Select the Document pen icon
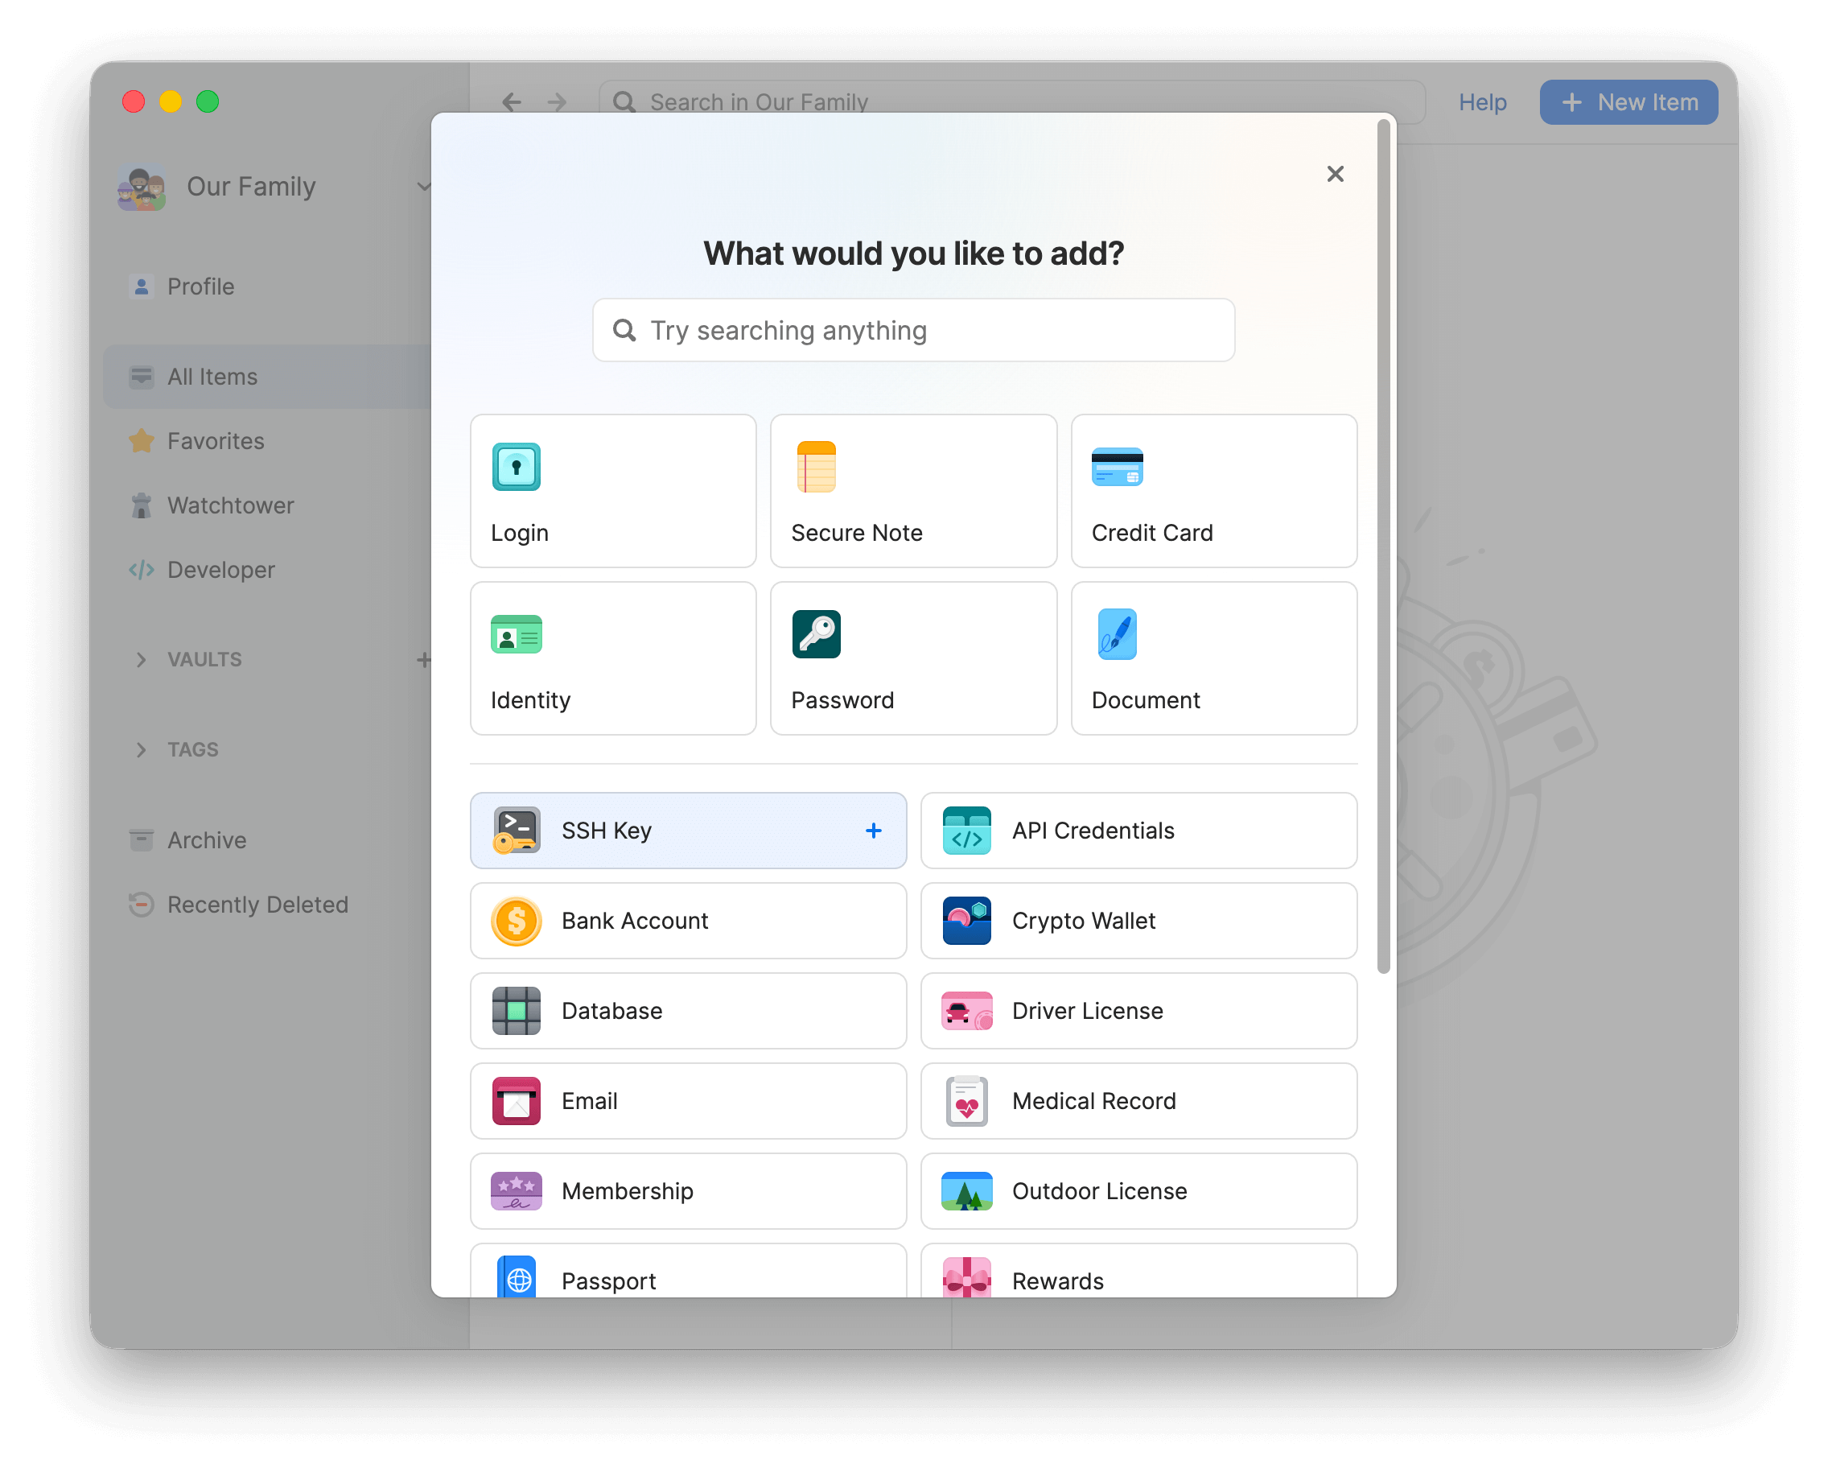This screenshot has height=1468, width=1828. coord(1117,634)
